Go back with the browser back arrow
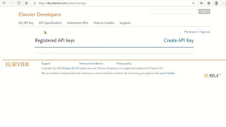The image size is (226, 127). pyautogui.click(x=4, y=3)
